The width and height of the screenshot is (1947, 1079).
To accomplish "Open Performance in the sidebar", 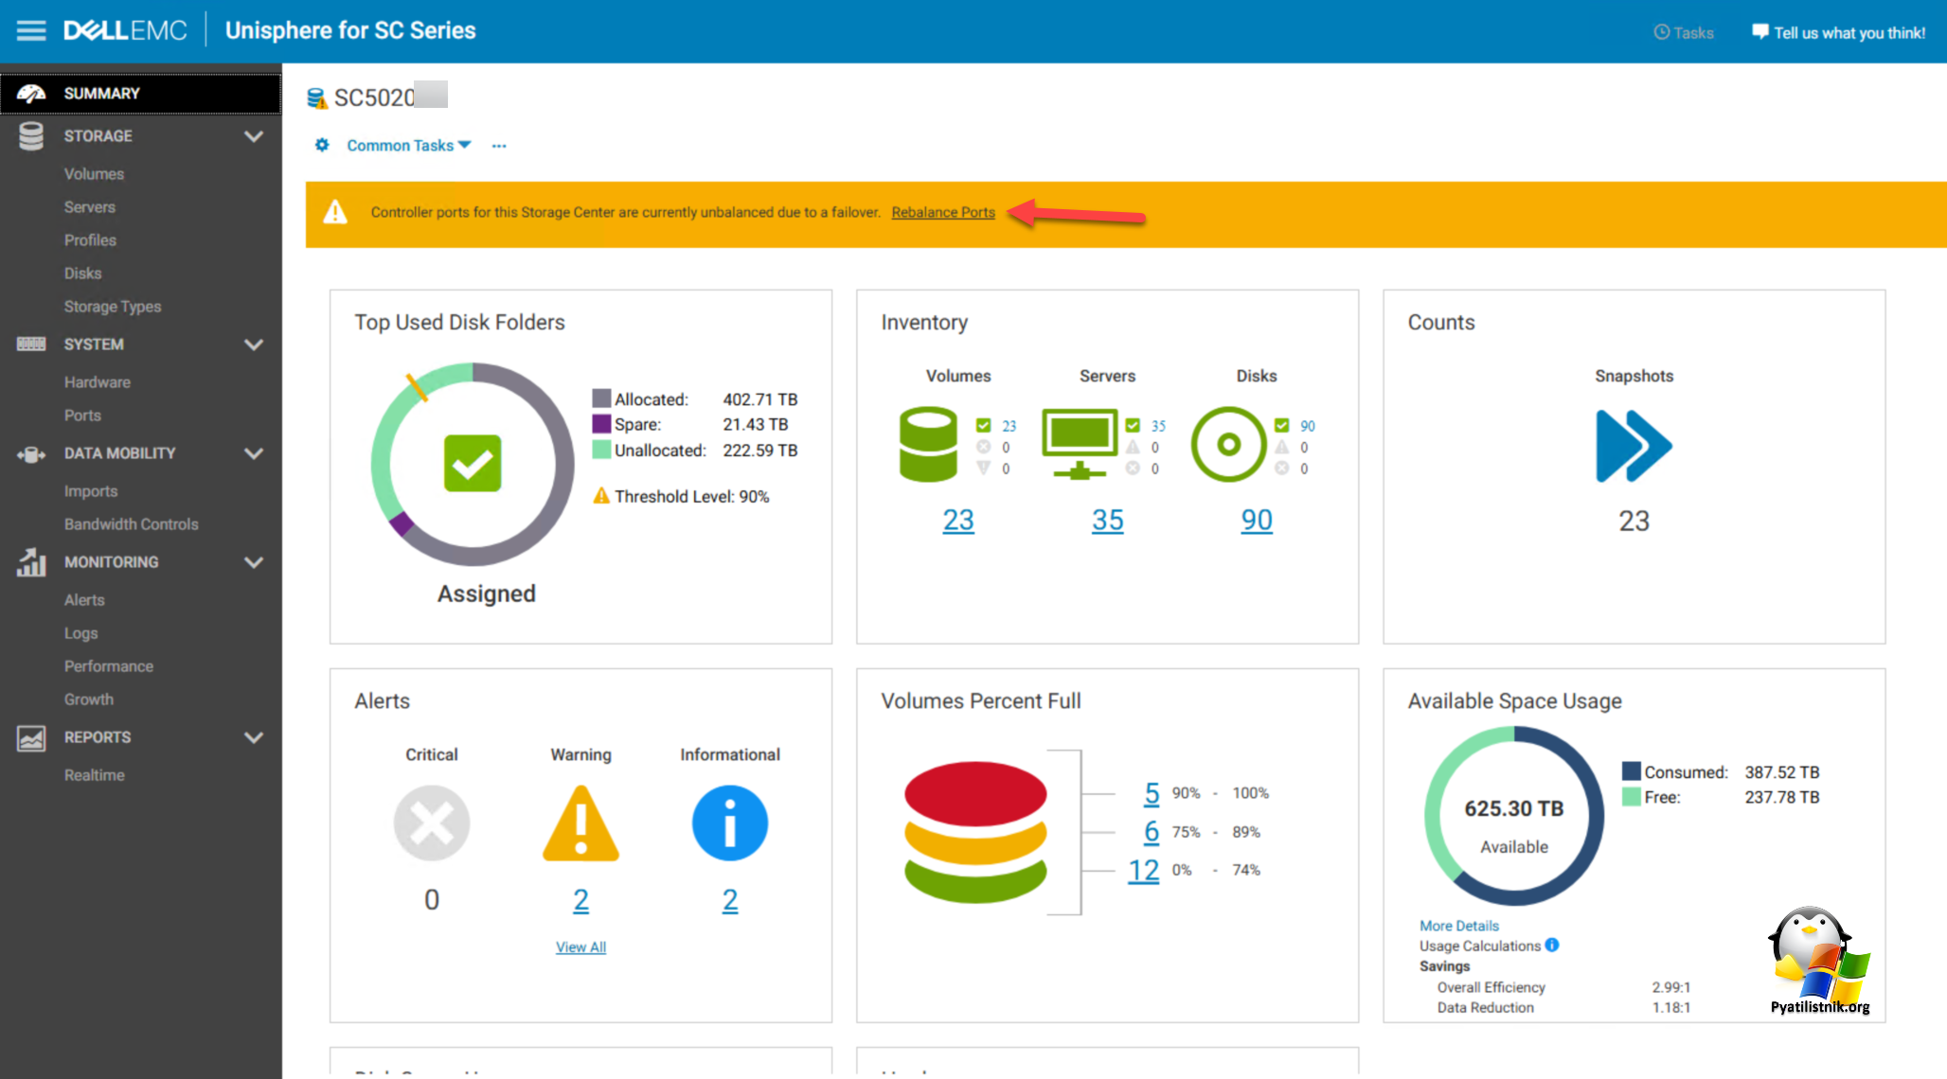I will click(x=109, y=666).
